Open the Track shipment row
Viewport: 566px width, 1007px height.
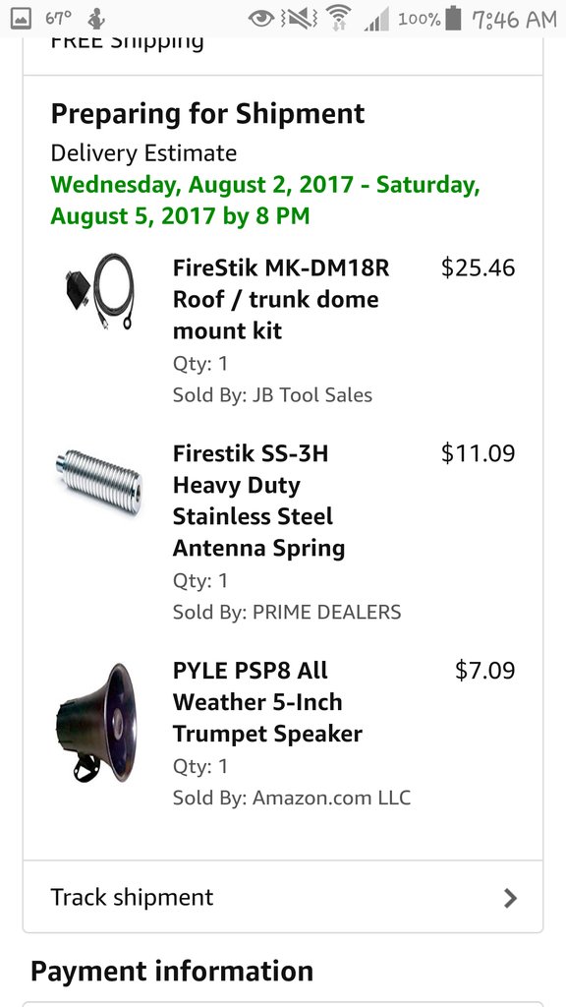pyautogui.click(x=283, y=897)
